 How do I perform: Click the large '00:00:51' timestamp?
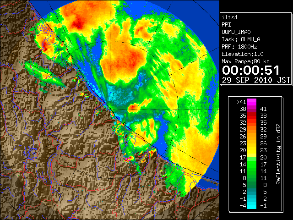pyautogui.click(x=251, y=70)
